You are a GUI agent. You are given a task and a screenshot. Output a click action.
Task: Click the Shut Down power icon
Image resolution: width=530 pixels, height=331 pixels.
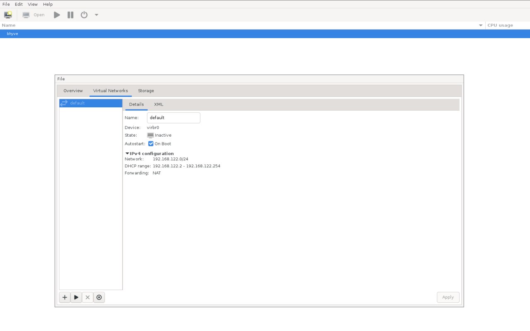[x=84, y=15]
